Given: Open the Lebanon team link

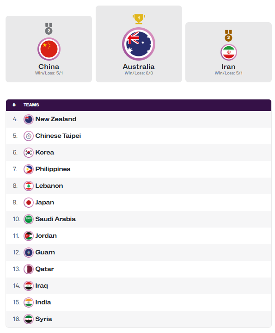Looking at the screenshot, I should 49,186.
